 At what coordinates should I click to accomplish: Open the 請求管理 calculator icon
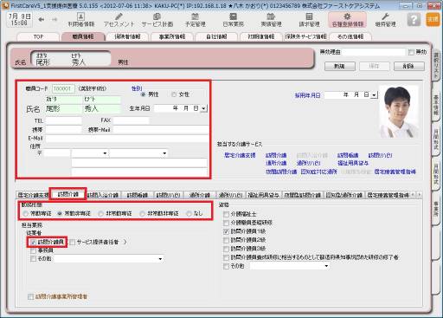tap(309, 20)
